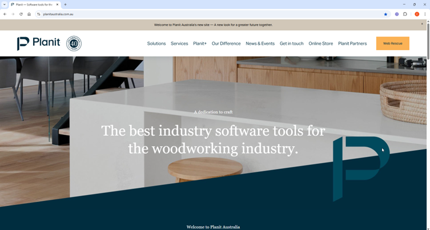The width and height of the screenshot is (430, 230).
Task: Bookmark this page using the star icon
Action: [385, 14]
